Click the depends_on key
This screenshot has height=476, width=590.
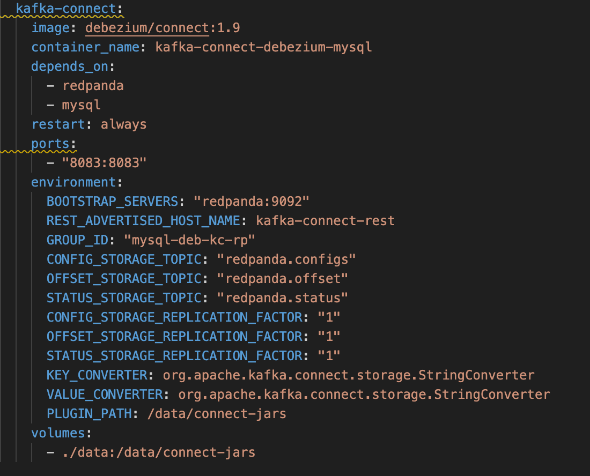click(x=70, y=66)
